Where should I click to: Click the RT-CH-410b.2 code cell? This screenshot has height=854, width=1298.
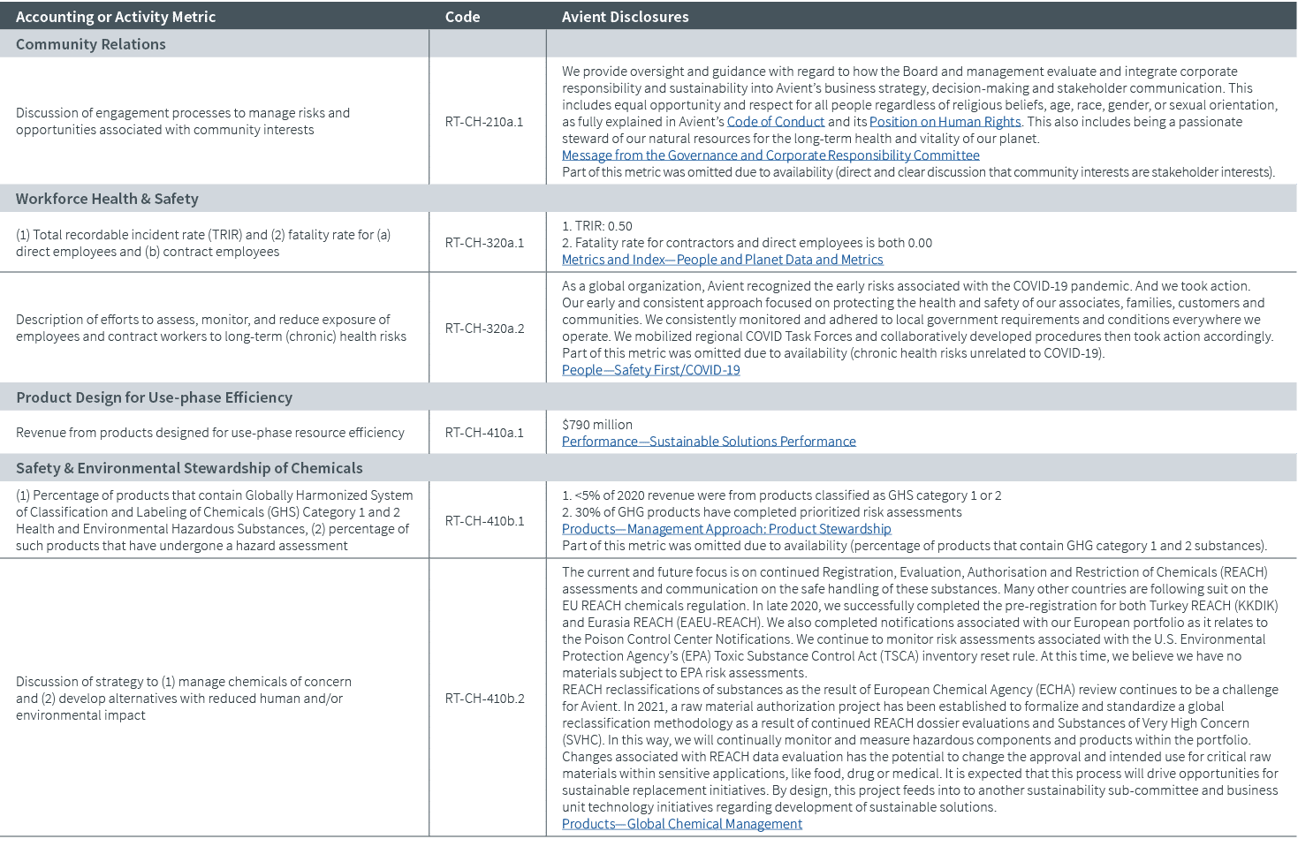click(486, 699)
